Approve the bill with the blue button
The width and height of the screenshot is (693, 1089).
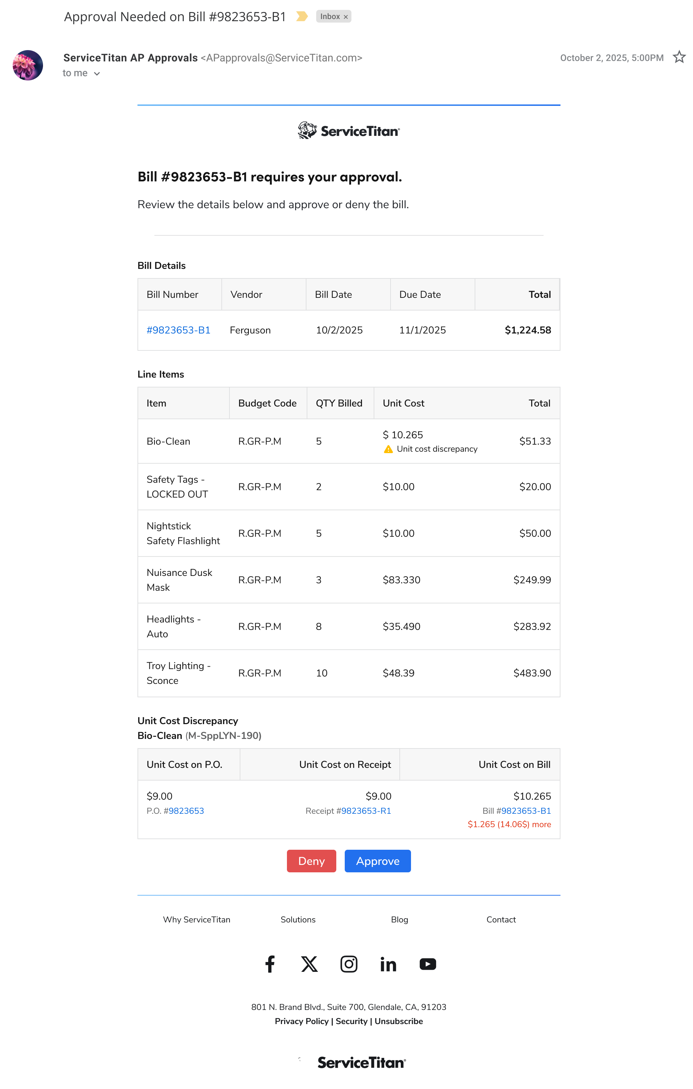click(378, 861)
